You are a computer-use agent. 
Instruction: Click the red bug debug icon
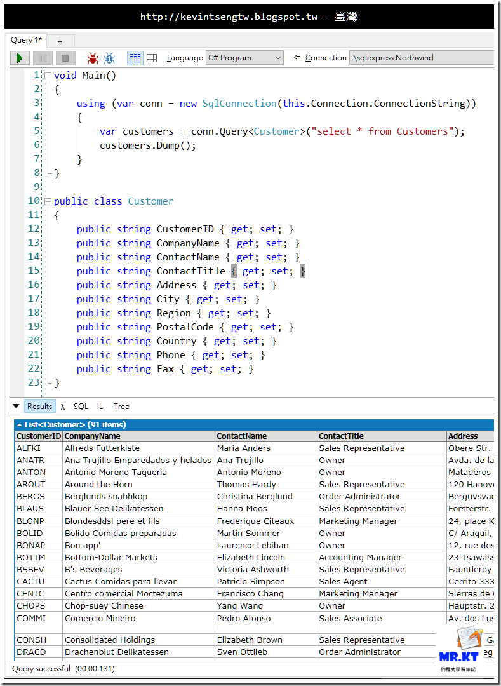[93, 58]
